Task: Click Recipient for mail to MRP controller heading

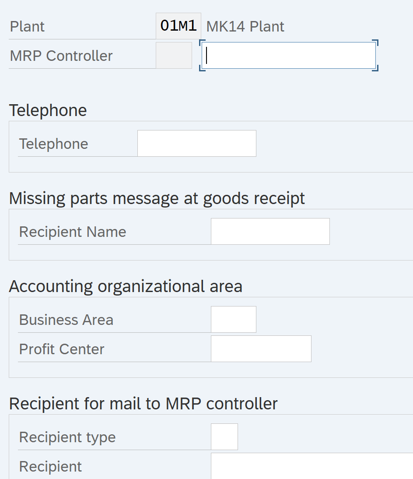Action: tap(143, 404)
